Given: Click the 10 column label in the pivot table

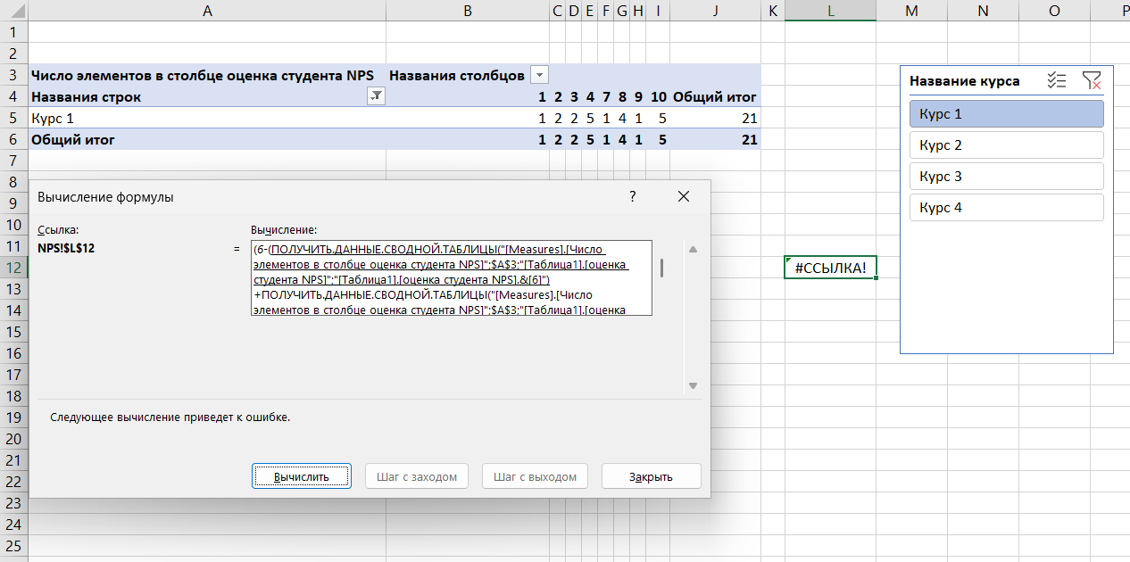Looking at the screenshot, I should (659, 96).
